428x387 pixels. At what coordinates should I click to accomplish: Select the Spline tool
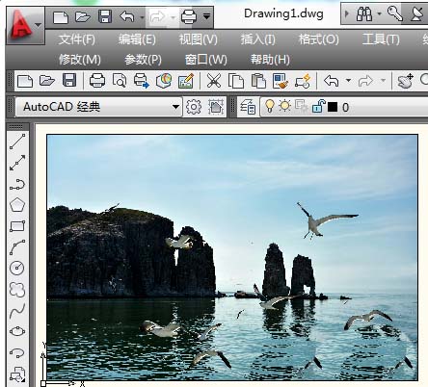pyautogui.click(x=17, y=311)
